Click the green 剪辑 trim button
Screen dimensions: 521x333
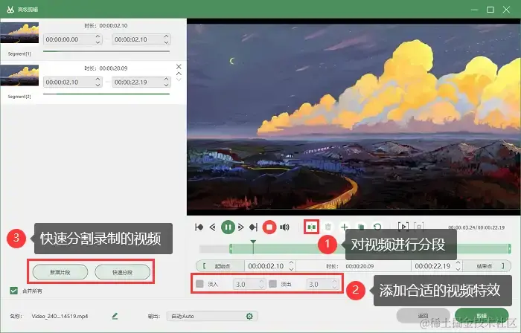coord(482,316)
